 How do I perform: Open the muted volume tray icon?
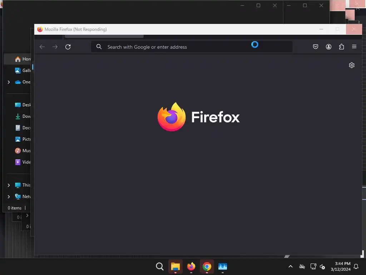click(322, 266)
